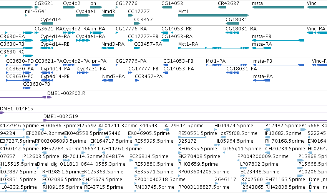Select the Cyp4d14 gene feature
Screen dimensions: 327x193
[47, 23]
